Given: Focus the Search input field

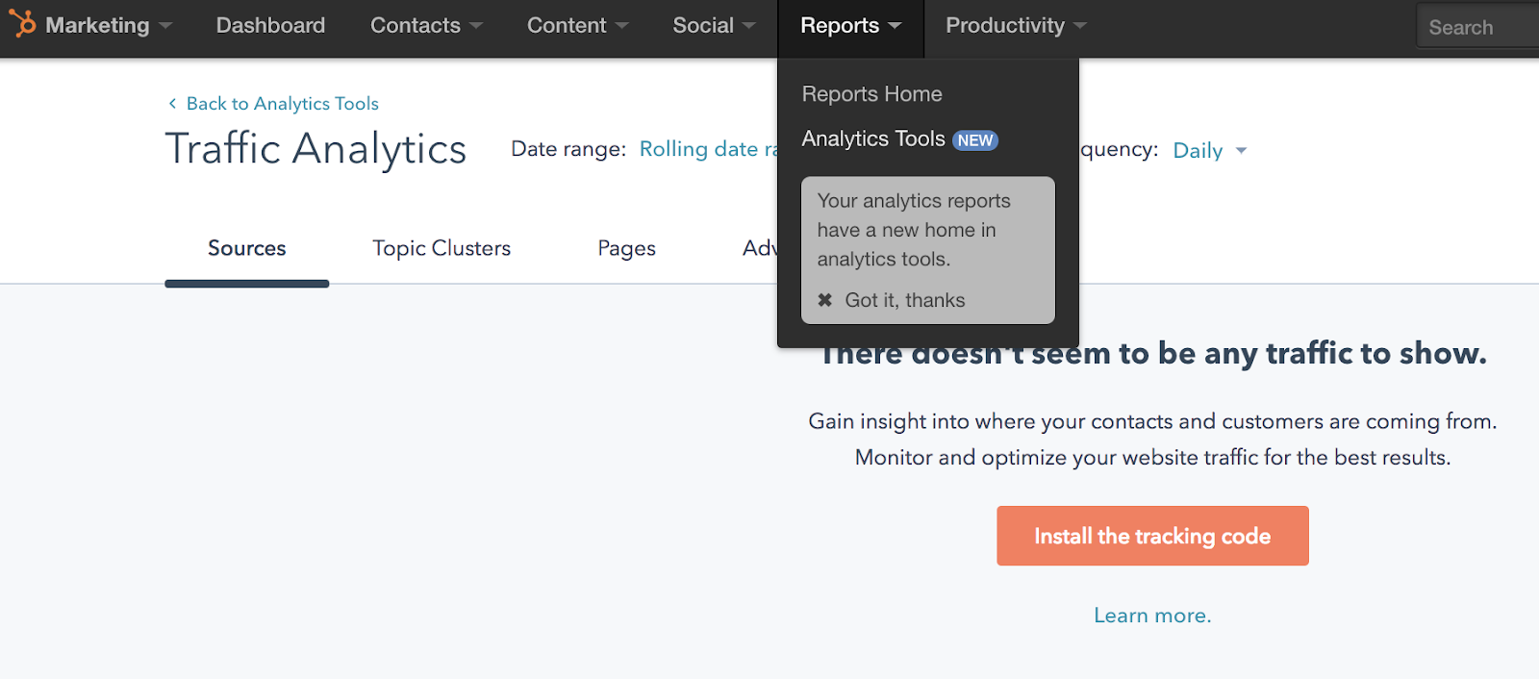Looking at the screenshot, I should [x=1478, y=26].
